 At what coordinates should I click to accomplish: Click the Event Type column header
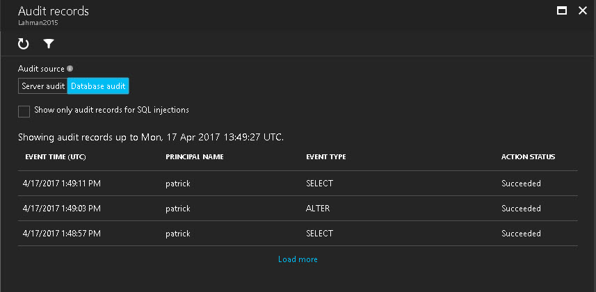tap(326, 157)
